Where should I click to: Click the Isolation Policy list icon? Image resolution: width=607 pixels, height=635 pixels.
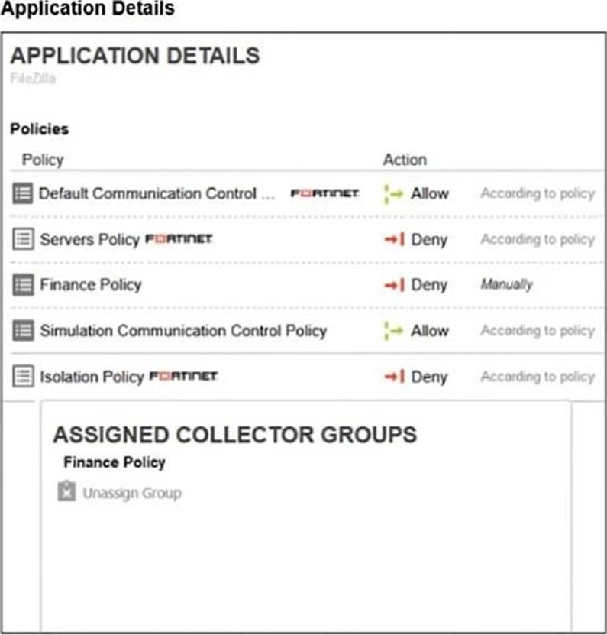(x=24, y=377)
